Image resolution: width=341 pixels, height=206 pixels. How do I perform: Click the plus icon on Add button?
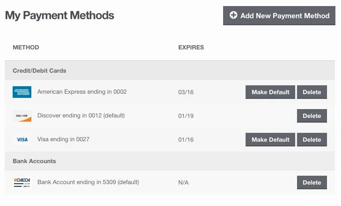pos(233,15)
